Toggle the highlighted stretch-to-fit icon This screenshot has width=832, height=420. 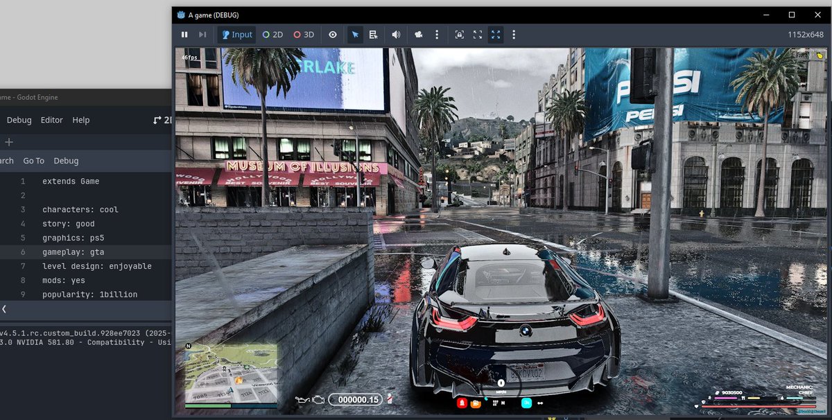(x=496, y=35)
